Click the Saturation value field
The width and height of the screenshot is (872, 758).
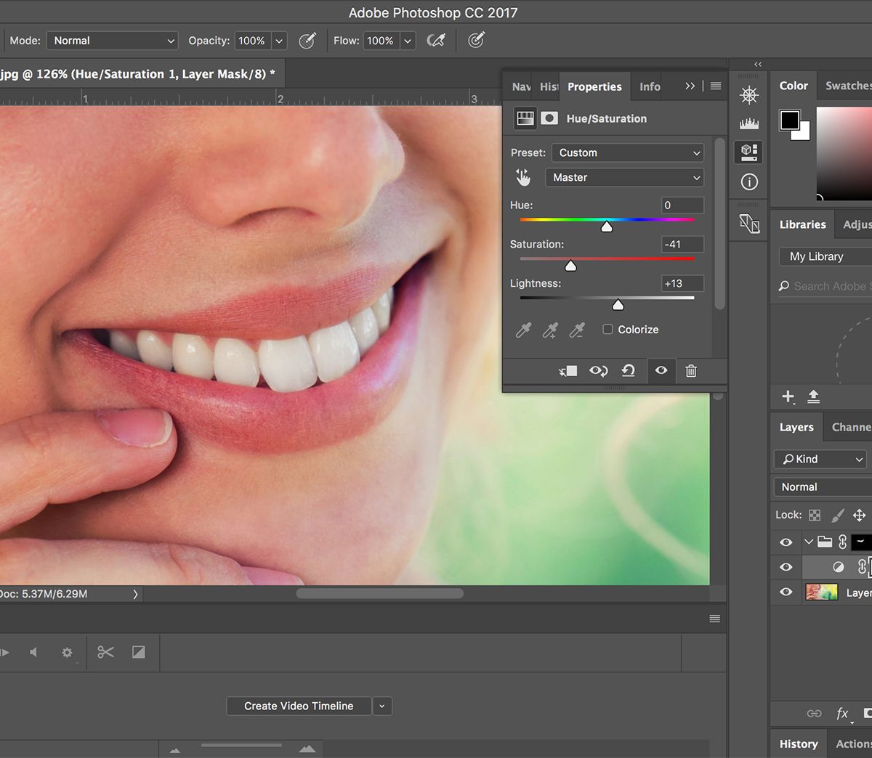pos(682,244)
